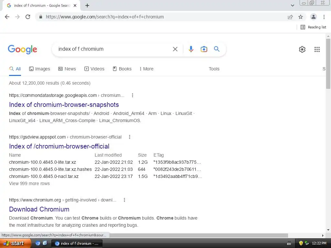
Task: Search by voice microphone
Action: point(191,49)
